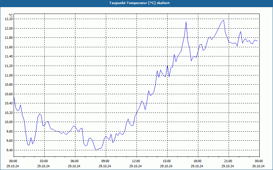Select the '29.10.24' date under 21:00
This screenshot has width=273, height=170.
click(x=228, y=166)
